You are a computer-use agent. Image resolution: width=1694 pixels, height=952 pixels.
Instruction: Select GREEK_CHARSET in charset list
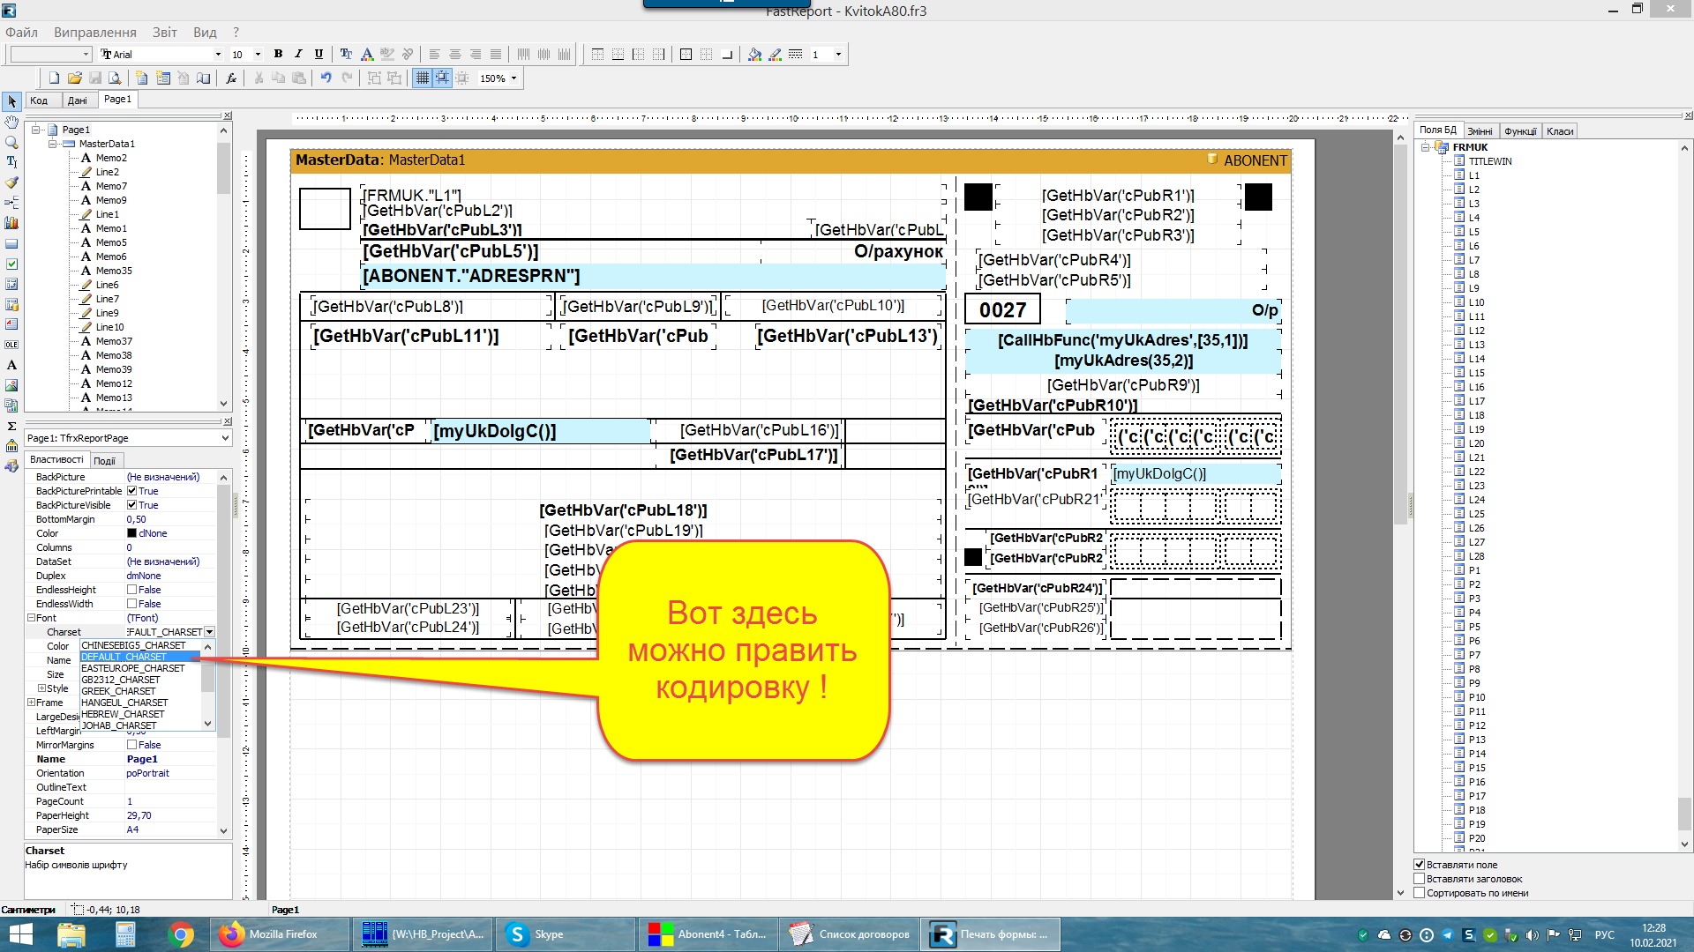pyautogui.click(x=118, y=691)
